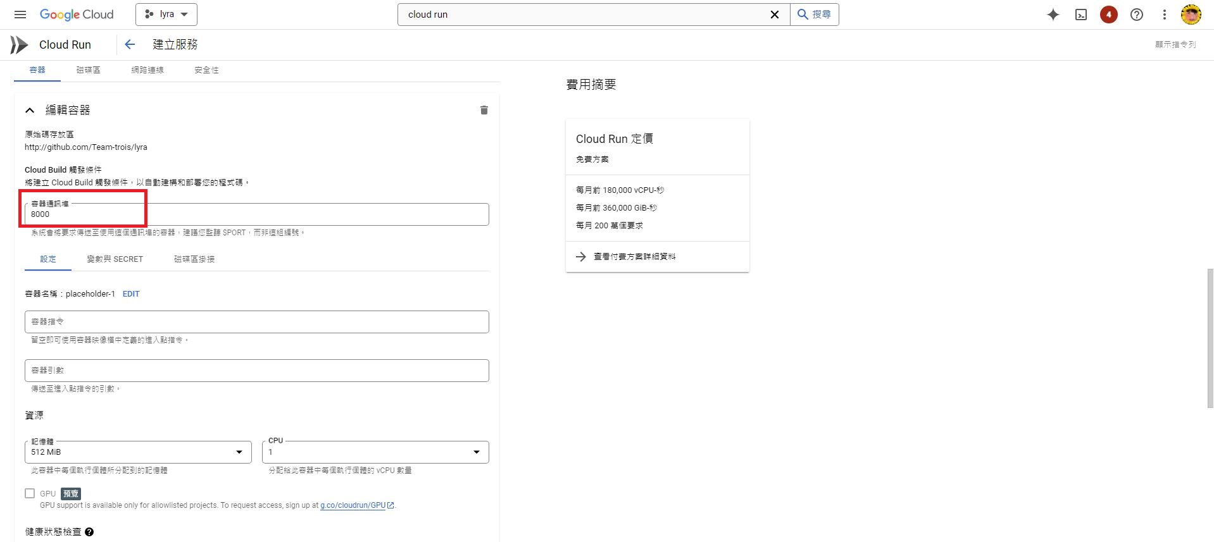Viewport: 1214px width, 542px height.
Task: Click the help icon beside 健康狀態檢查
Action: pyautogui.click(x=89, y=532)
